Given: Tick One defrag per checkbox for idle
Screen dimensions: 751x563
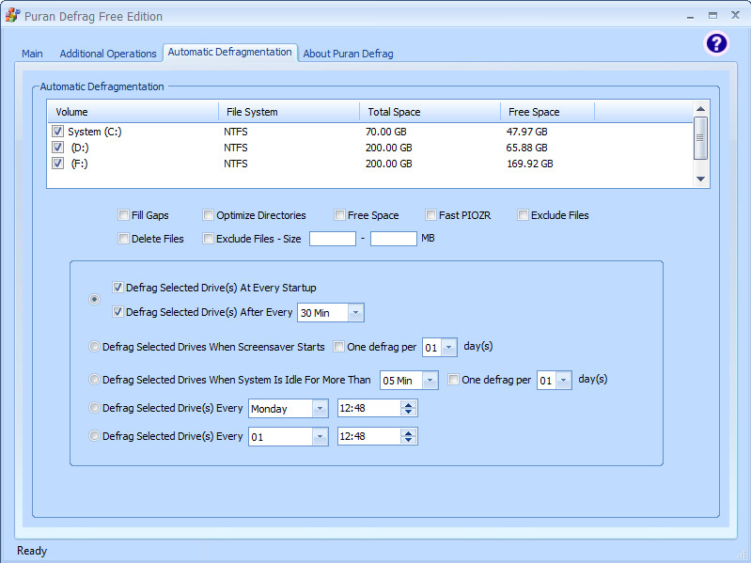Looking at the screenshot, I should coord(453,379).
